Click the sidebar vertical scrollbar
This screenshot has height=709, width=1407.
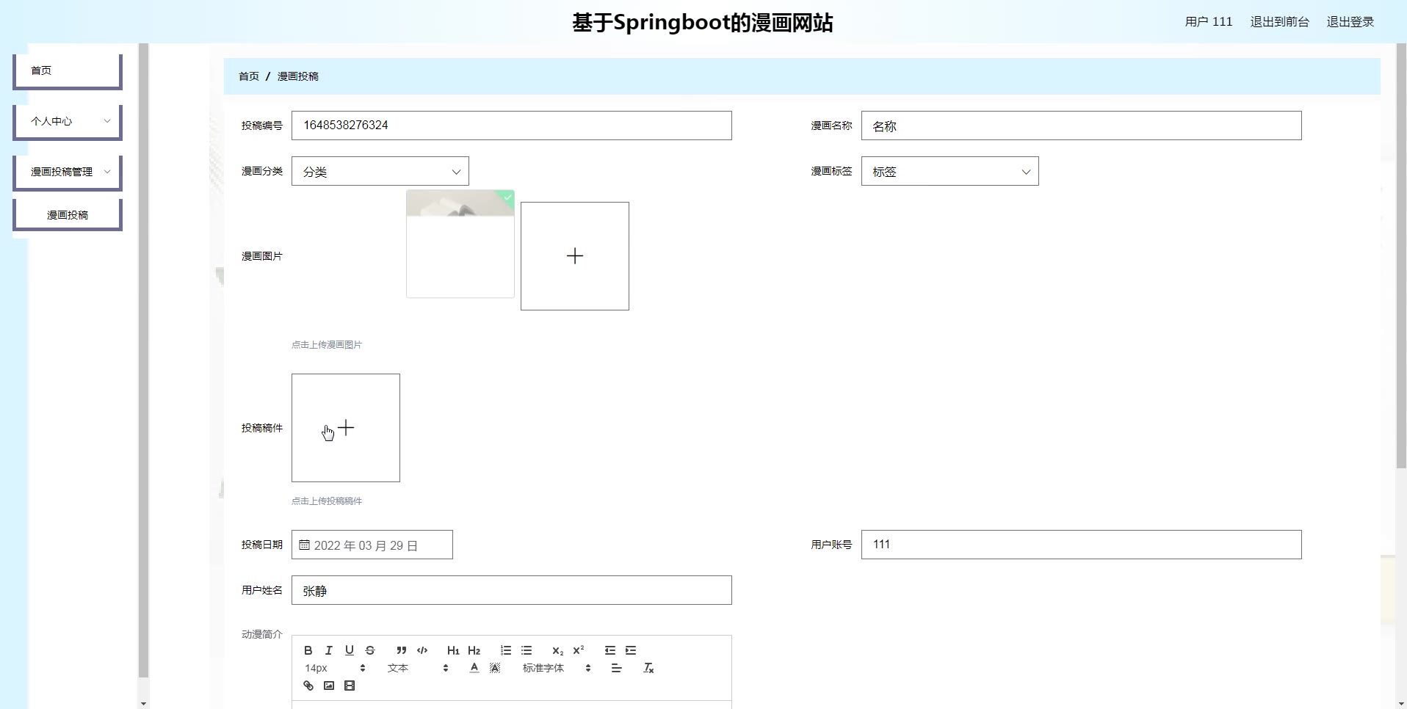(x=143, y=360)
